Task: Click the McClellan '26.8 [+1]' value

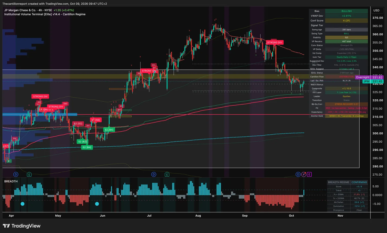Action: (x=359, y=202)
